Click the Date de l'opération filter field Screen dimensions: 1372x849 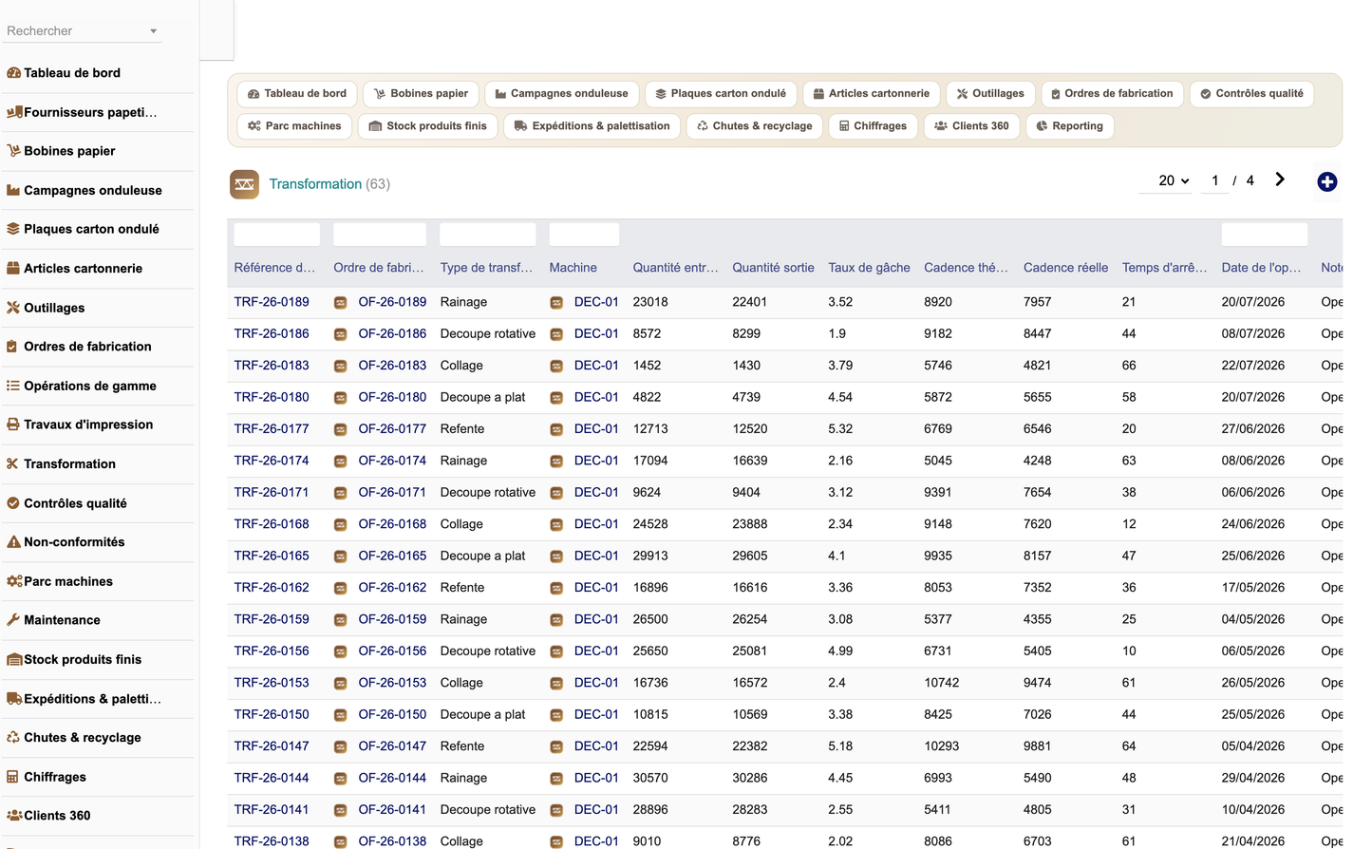pos(1265,235)
